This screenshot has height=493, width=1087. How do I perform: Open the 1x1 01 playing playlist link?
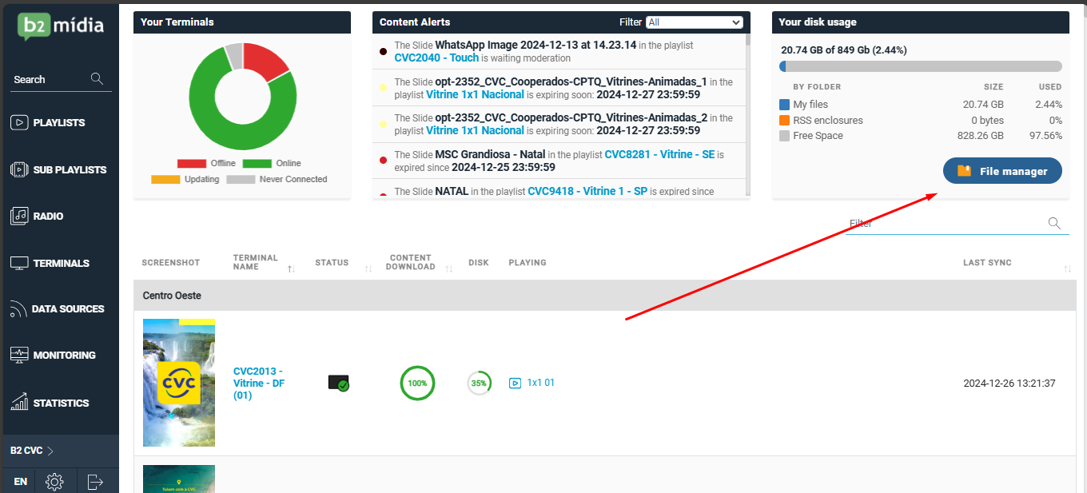540,383
